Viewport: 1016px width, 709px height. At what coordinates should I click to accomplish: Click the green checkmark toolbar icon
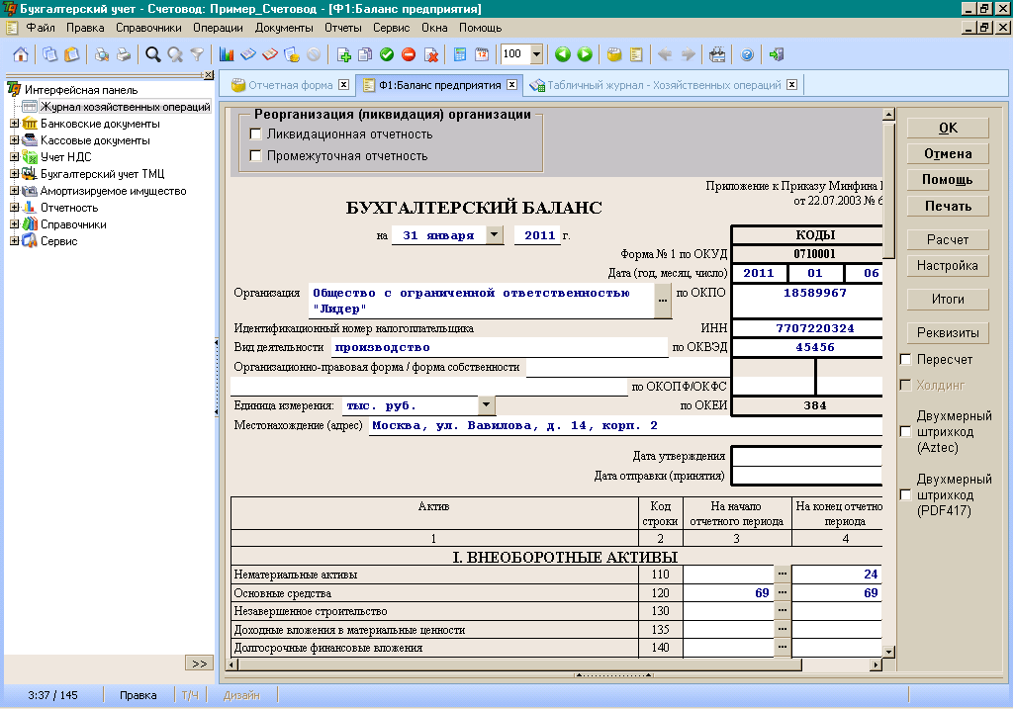click(386, 54)
